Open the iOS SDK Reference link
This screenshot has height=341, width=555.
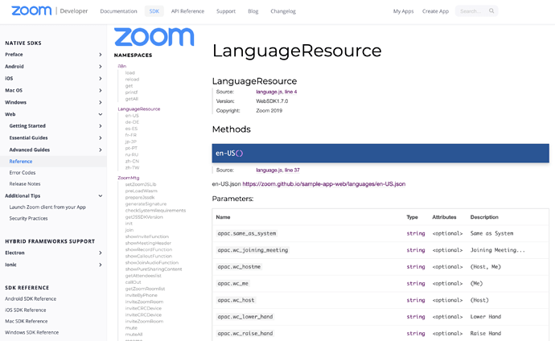point(26,310)
